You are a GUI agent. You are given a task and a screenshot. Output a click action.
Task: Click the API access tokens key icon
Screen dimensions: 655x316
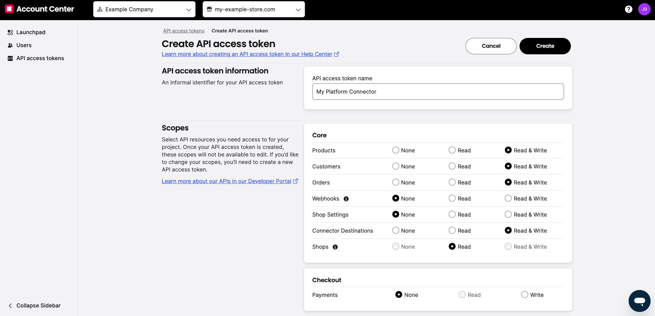pyautogui.click(x=10, y=58)
